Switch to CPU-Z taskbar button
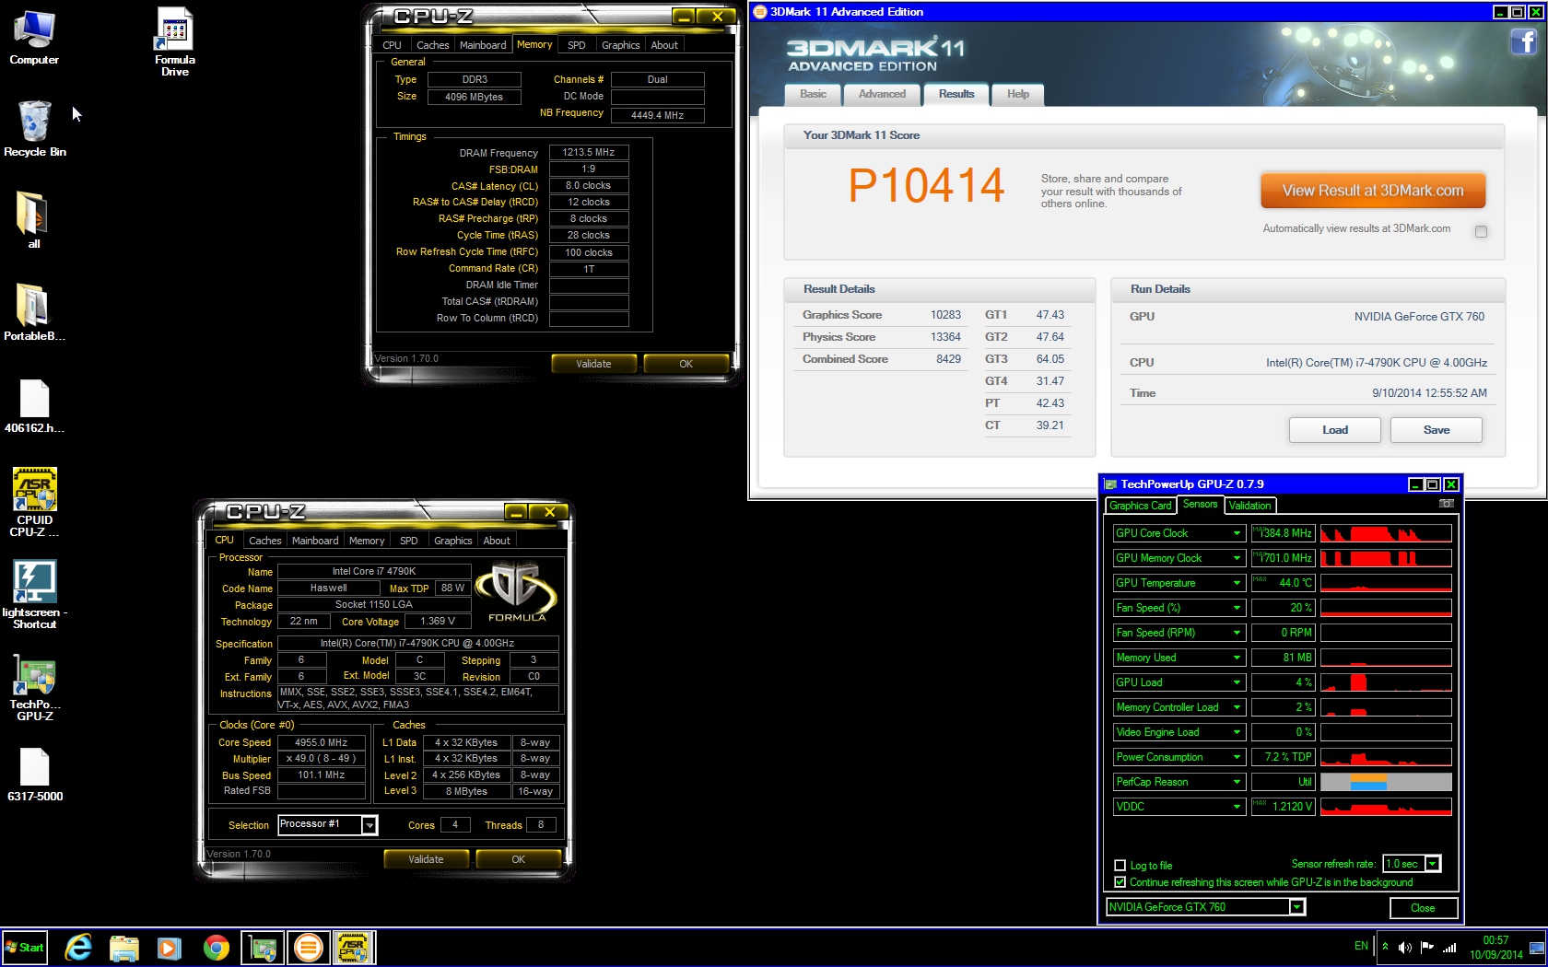This screenshot has height=967, width=1548. (354, 947)
